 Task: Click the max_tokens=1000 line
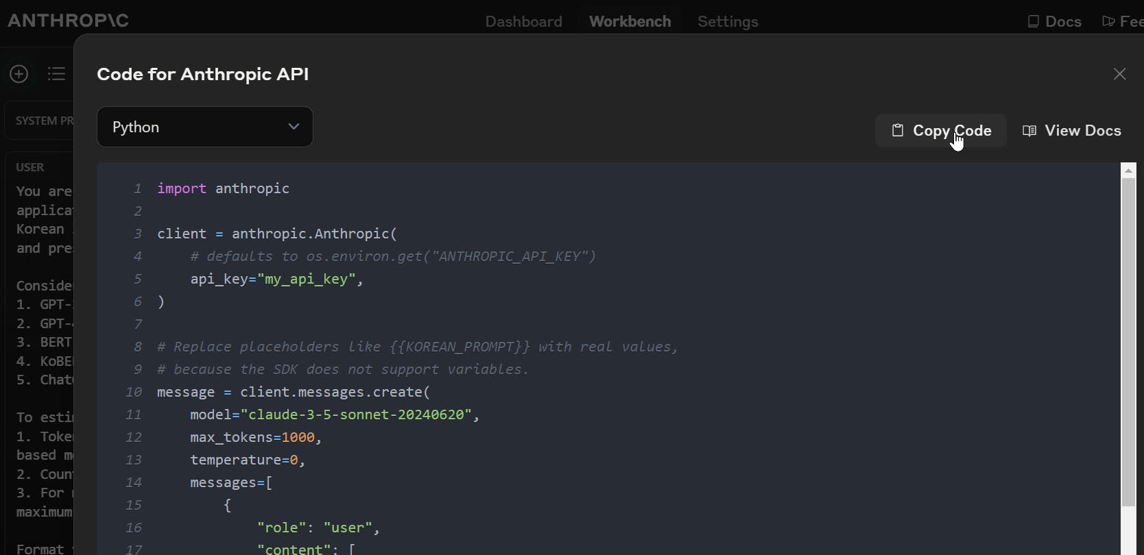[256, 437]
